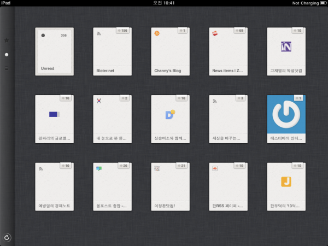Click the 1 badge on Channy's Blog card
Image resolution: width=328 pixels, height=246 pixels.
coord(183,31)
